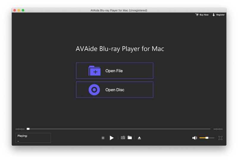Open the snapshot folder icon
The height and width of the screenshot is (161, 238).
point(130,137)
